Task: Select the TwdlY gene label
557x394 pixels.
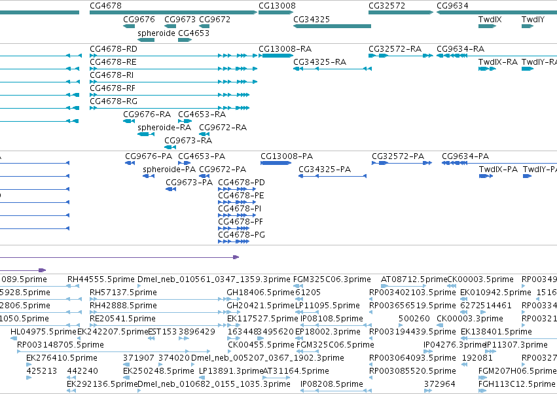Action: [533, 20]
